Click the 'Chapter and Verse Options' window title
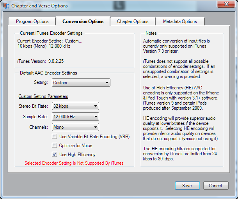The width and height of the screenshot is (238, 199). (x=39, y=6)
